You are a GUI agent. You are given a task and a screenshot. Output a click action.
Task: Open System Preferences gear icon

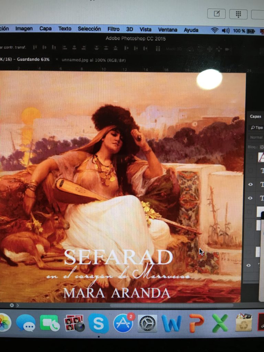[147, 323]
